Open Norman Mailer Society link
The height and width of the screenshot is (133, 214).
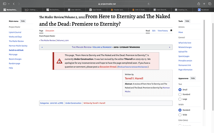[x=18, y=46]
